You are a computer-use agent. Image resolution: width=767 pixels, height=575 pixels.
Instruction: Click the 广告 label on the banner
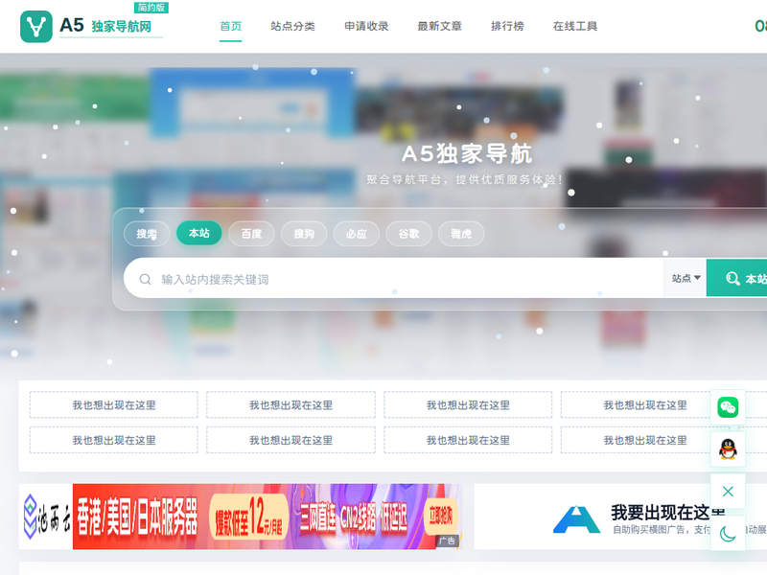click(x=447, y=540)
